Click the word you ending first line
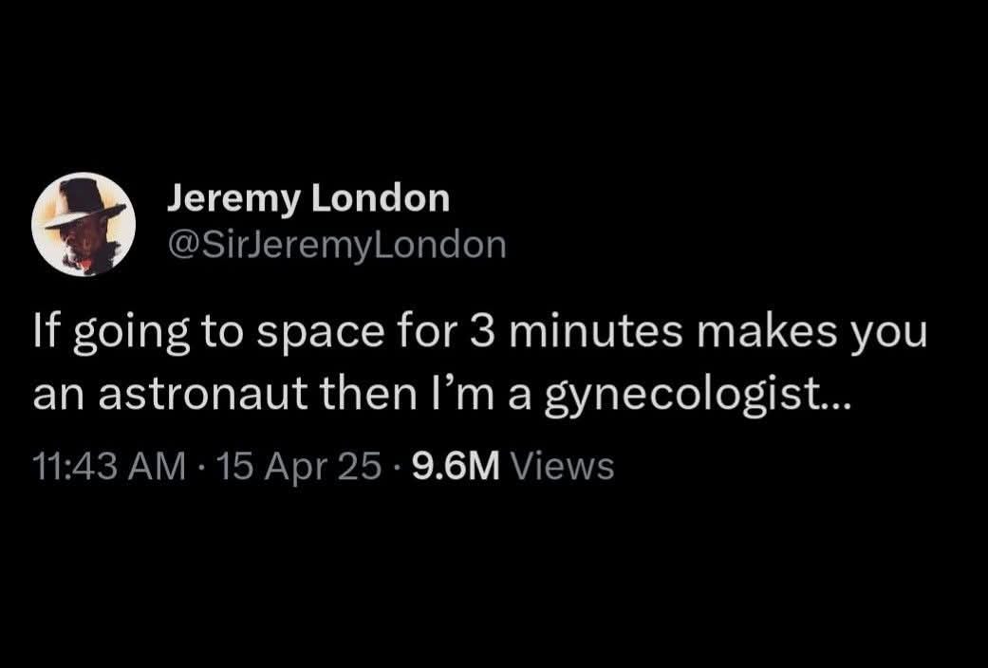Screen dimensions: 988x668 (889, 334)
